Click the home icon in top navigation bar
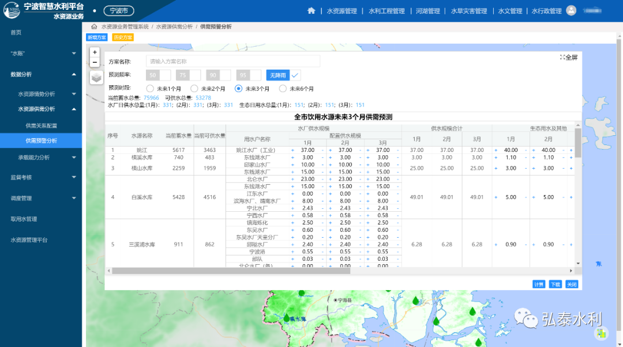Image resolution: width=623 pixels, height=347 pixels. click(311, 10)
